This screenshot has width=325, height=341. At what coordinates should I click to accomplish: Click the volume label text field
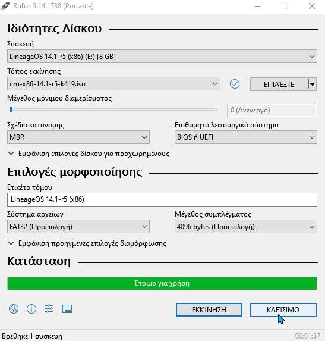162,199
